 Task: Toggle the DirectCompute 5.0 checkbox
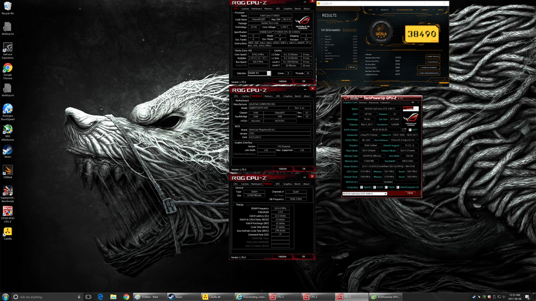point(398,187)
